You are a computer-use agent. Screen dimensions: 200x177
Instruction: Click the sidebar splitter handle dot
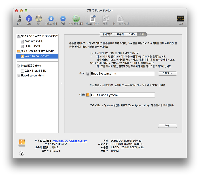pos(61,83)
